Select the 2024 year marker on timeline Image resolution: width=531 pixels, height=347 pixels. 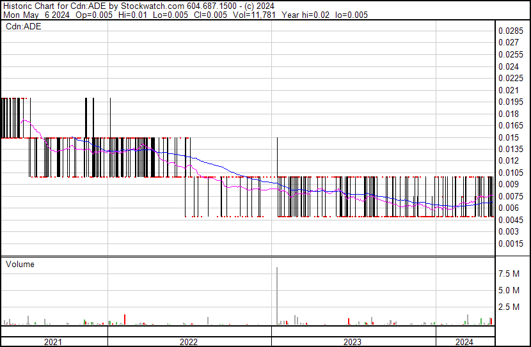pos(464,341)
